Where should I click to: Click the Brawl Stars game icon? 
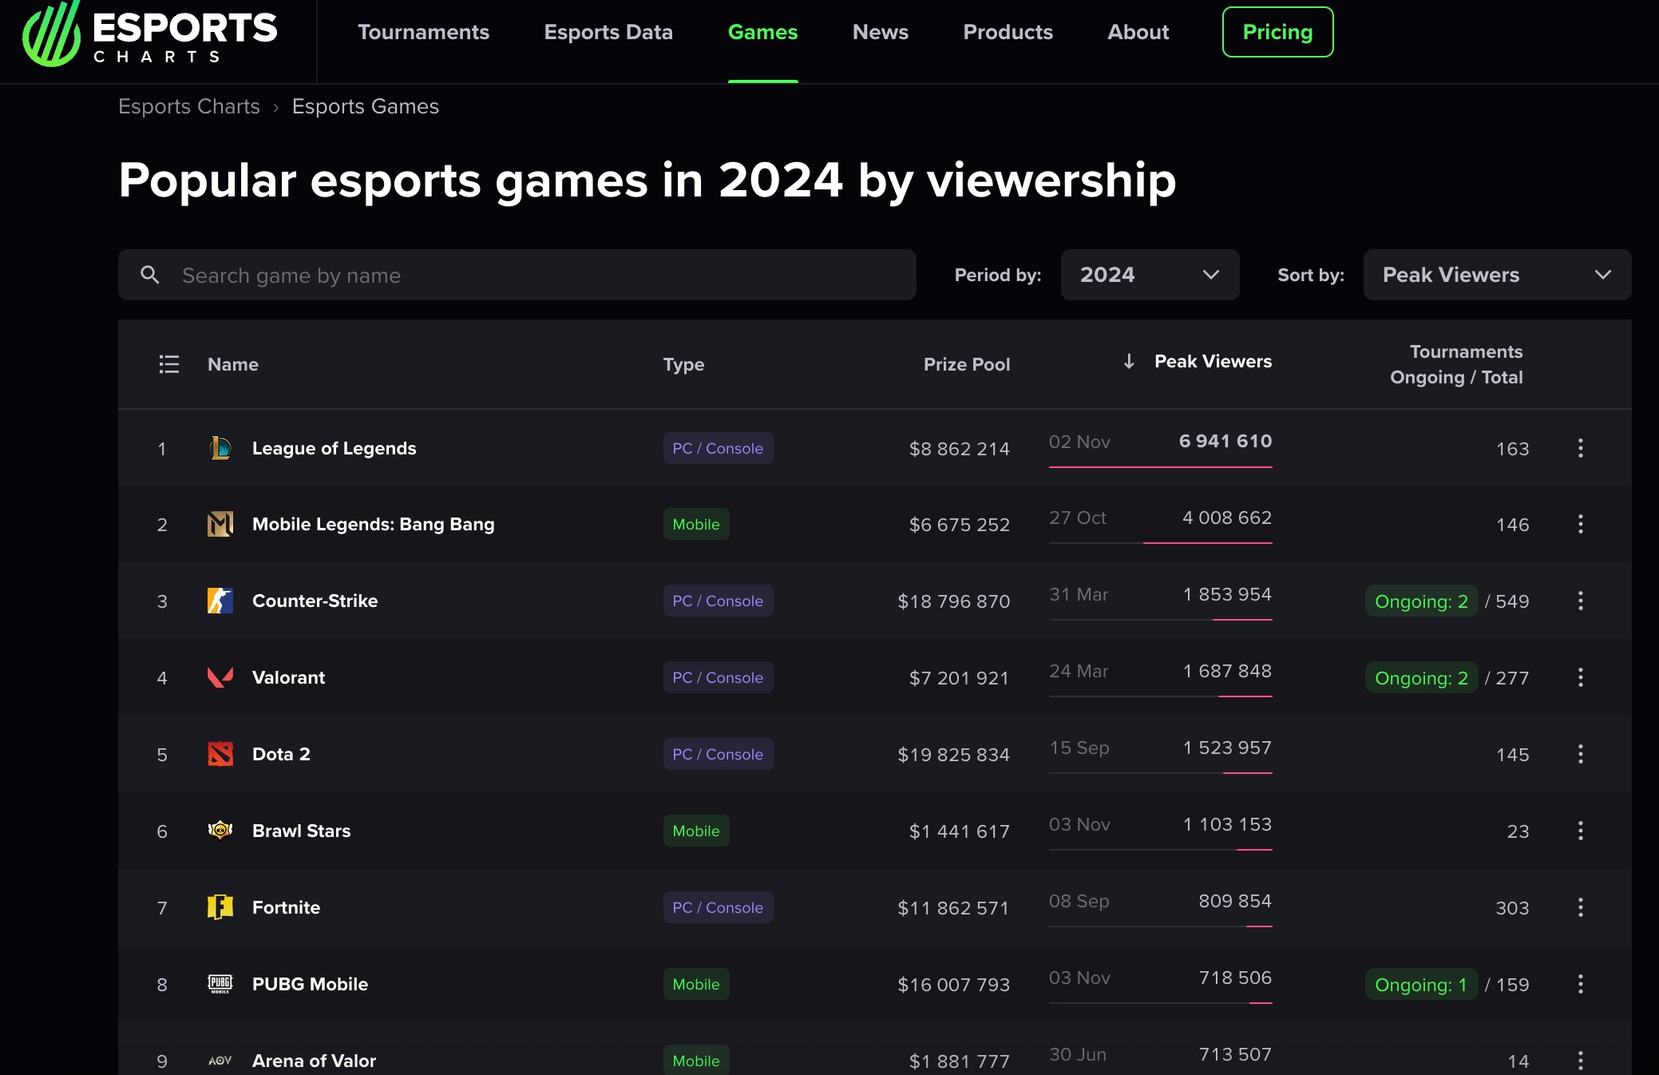(220, 831)
